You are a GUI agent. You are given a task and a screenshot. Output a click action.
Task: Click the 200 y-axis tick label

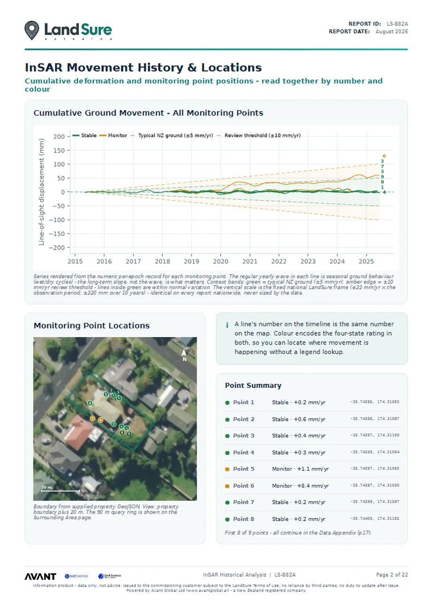(x=59, y=137)
